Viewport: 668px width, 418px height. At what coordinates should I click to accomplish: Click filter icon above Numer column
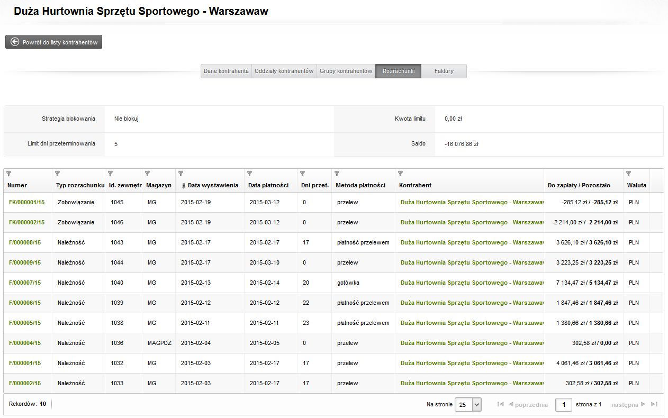pos(8,174)
